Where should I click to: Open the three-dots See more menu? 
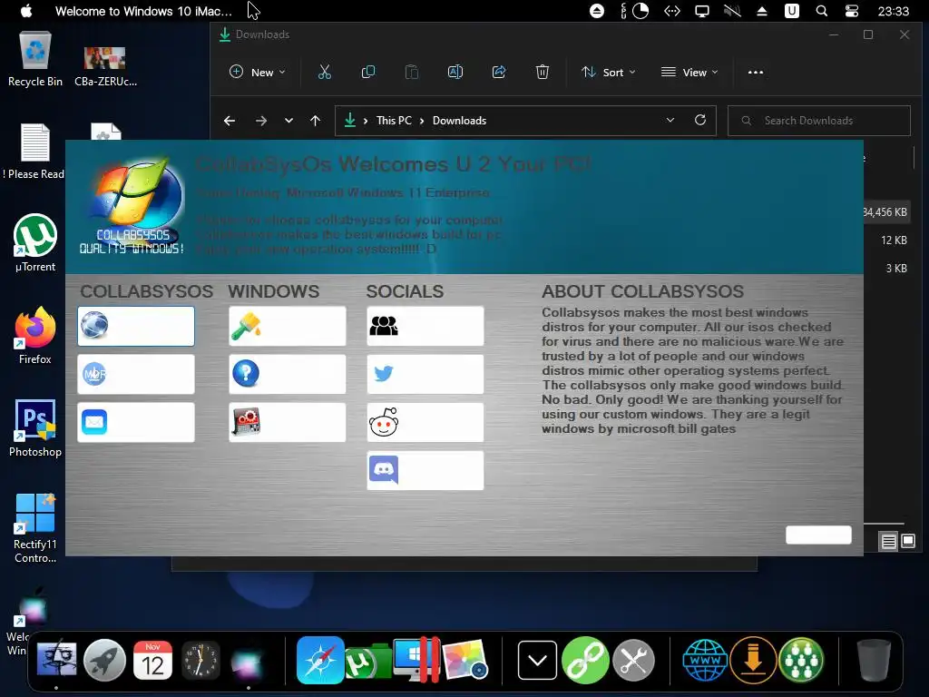pos(756,73)
